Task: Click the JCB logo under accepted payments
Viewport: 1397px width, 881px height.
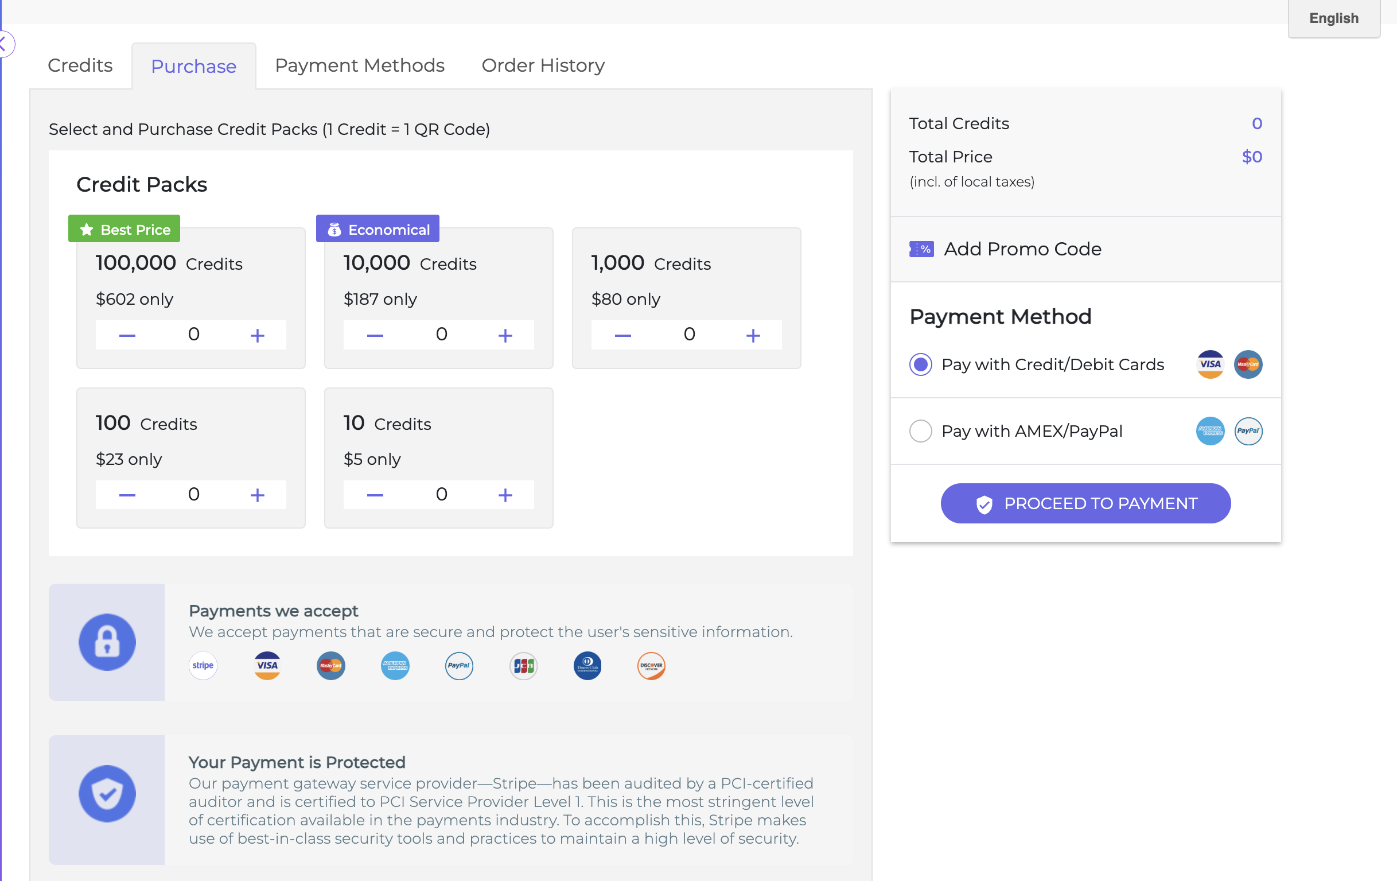Action: click(523, 665)
